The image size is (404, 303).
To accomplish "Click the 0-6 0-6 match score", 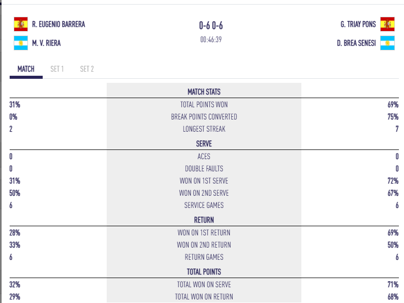I will point(210,25).
